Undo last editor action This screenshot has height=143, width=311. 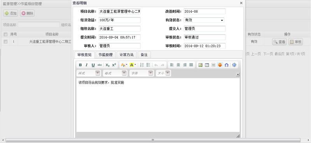156,65
